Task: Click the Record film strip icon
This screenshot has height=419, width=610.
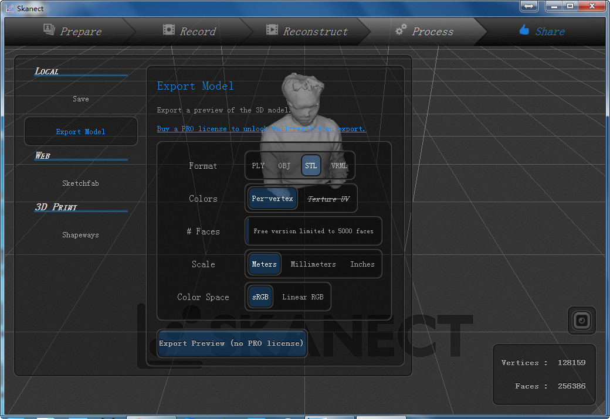Action: point(168,29)
